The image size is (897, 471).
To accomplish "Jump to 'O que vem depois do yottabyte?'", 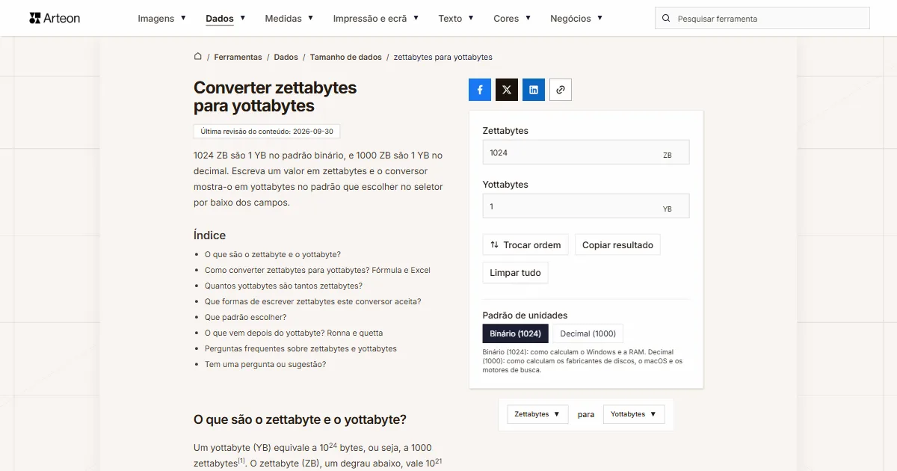I will click(294, 333).
